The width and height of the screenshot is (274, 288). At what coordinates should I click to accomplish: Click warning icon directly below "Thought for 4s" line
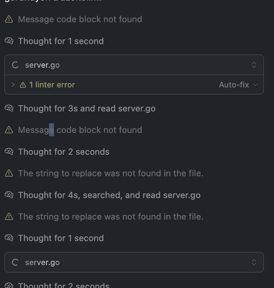(9, 217)
